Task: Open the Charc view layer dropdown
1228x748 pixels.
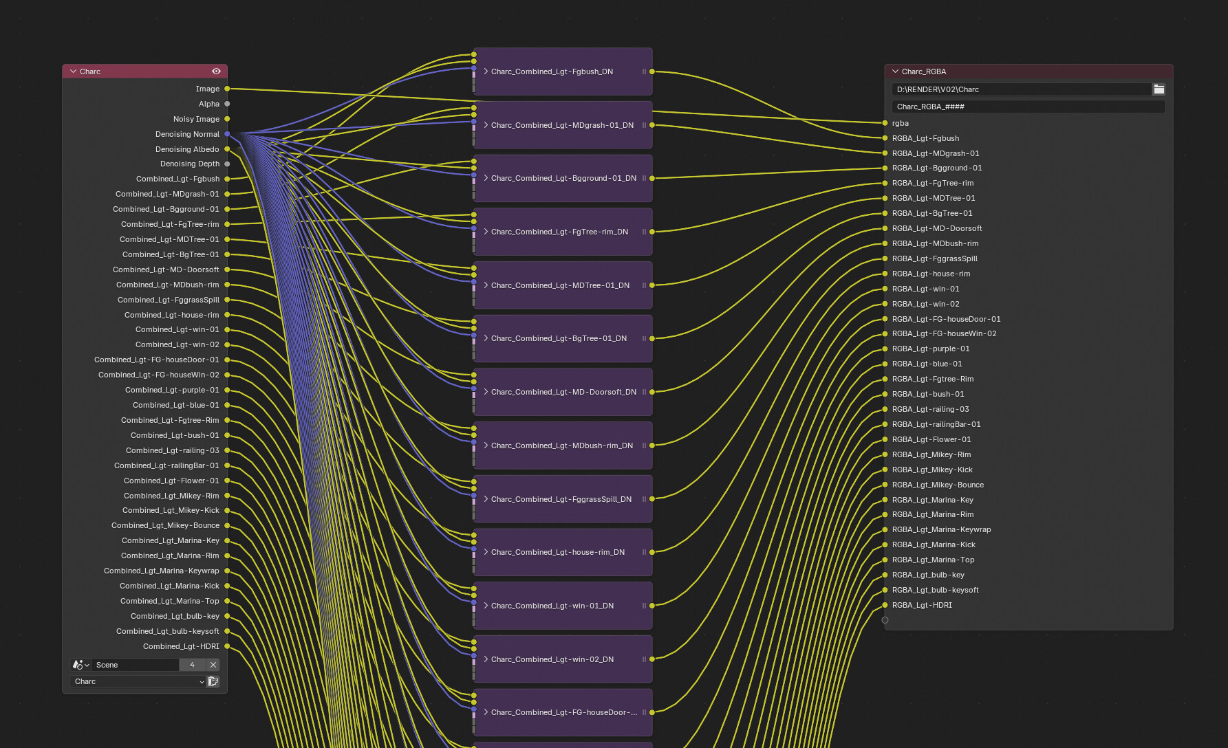Action: pos(138,681)
